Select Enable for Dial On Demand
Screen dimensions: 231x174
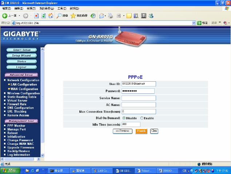(142, 118)
